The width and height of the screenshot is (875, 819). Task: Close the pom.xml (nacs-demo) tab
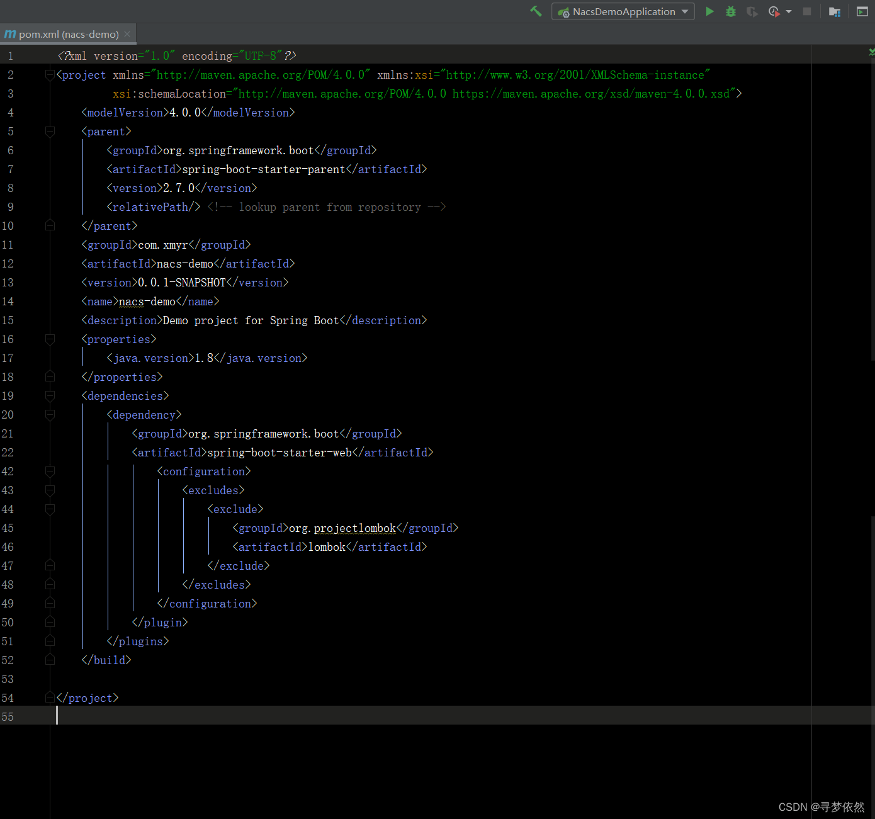click(x=127, y=34)
